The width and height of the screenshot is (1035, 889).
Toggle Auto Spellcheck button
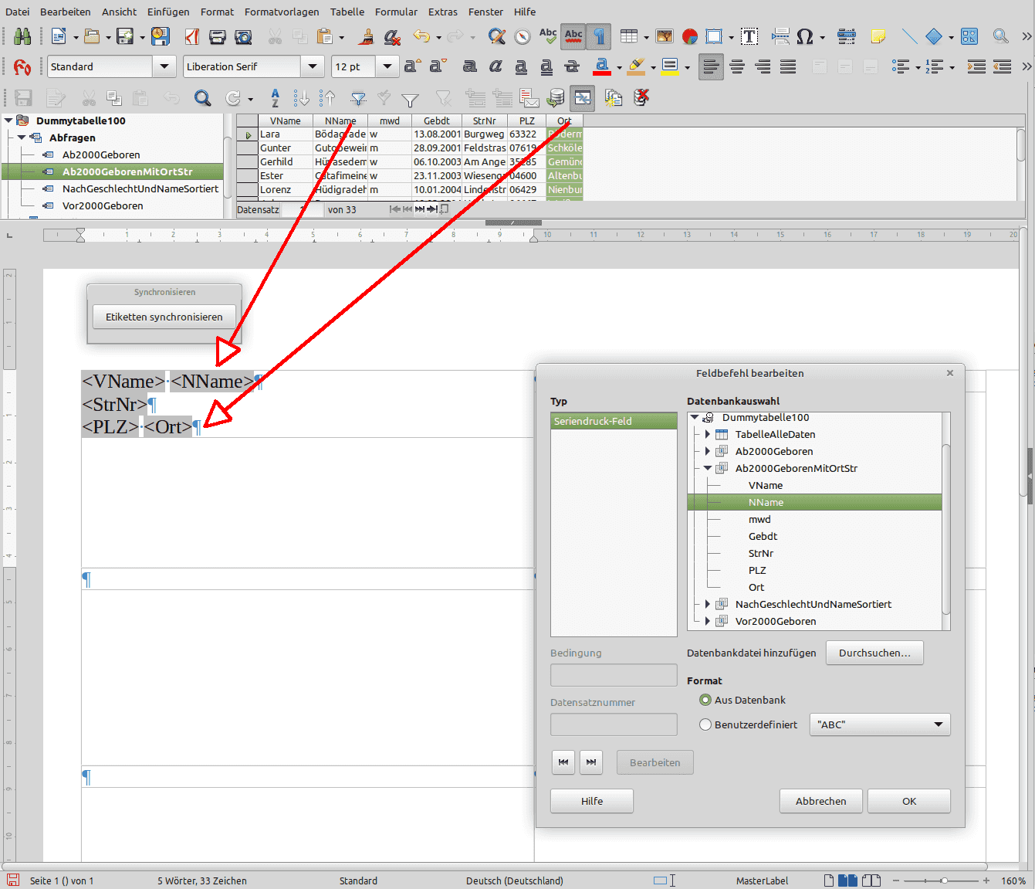(573, 36)
